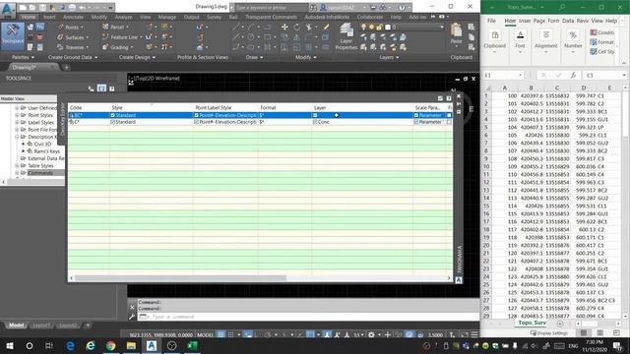Expand Table Styles tree node

pyautogui.click(x=17, y=166)
